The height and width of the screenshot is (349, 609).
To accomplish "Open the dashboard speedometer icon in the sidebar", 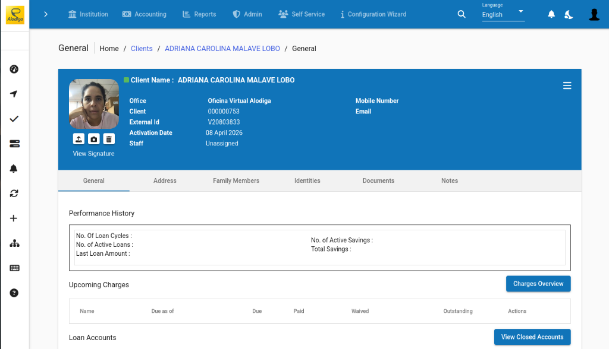I will (14, 69).
